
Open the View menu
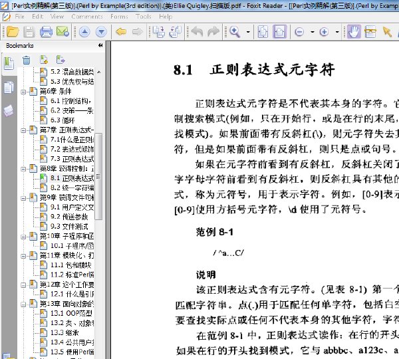coord(57,17)
